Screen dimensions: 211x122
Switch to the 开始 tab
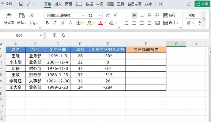(x=48, y=4)
